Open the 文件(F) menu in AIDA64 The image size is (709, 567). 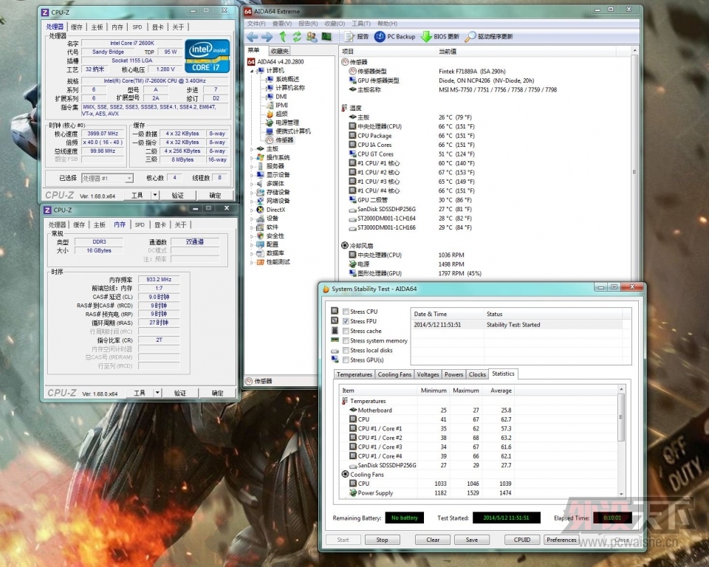(256, 24)
